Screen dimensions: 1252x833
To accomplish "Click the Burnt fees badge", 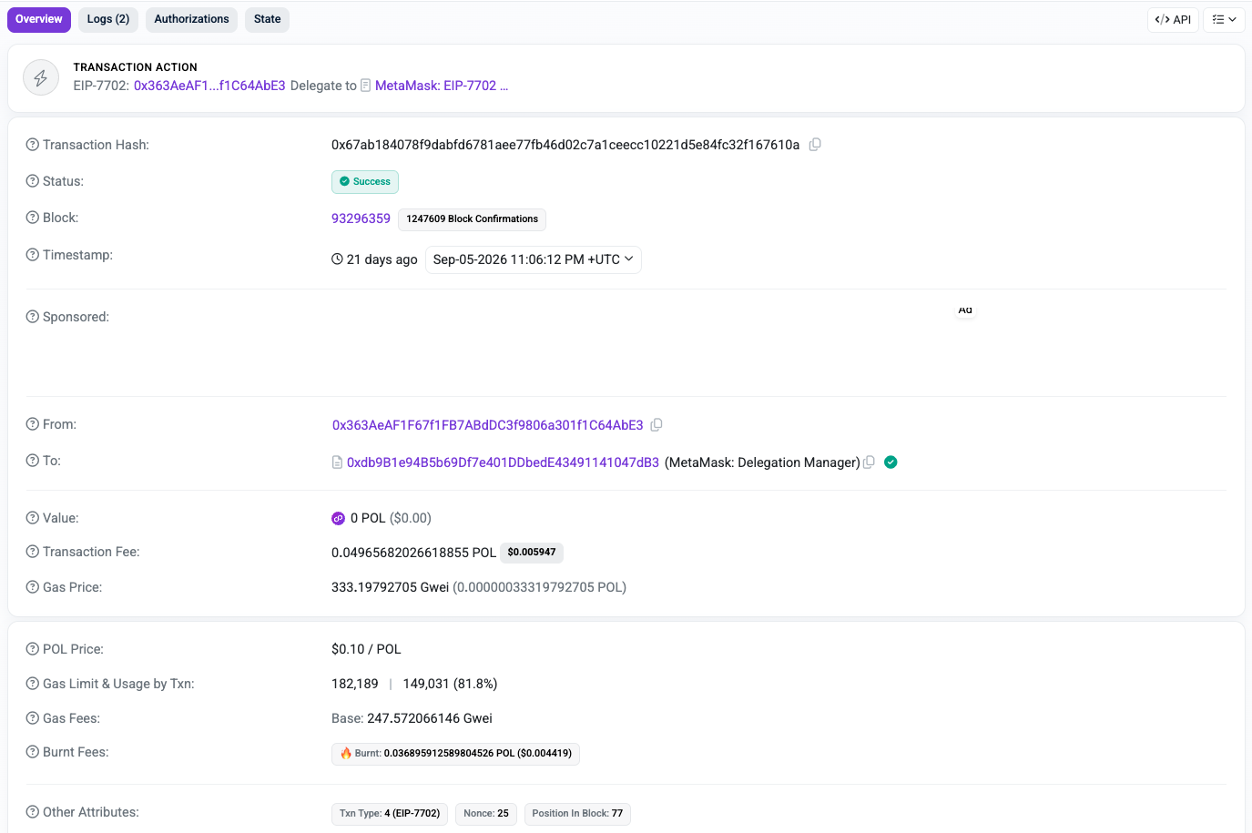I will coord(455,754).
